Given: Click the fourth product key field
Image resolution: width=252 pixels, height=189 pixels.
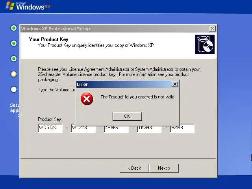Looking at the screenshot, I should point(150,129).
